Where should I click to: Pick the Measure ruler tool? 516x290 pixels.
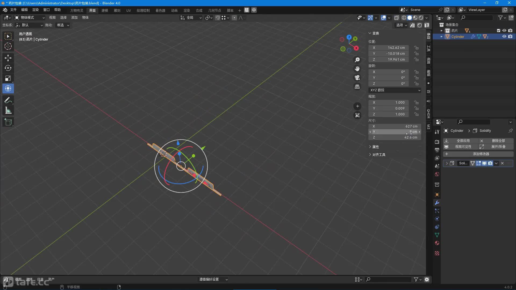coord(8,111)
